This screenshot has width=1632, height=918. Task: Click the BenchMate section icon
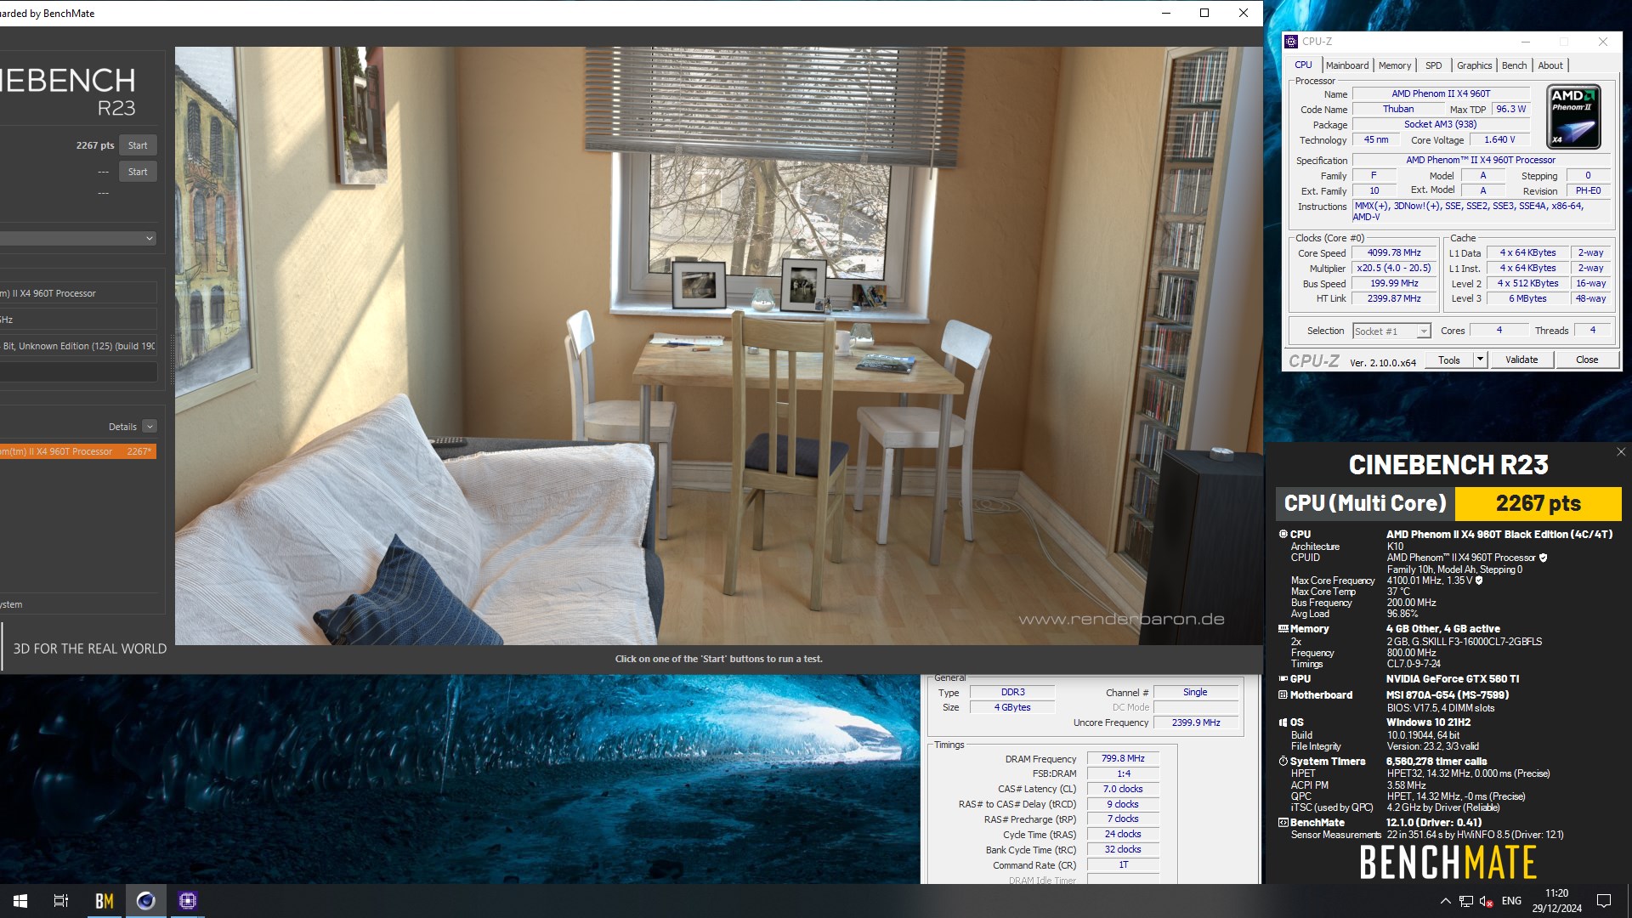pos(1283,823)
